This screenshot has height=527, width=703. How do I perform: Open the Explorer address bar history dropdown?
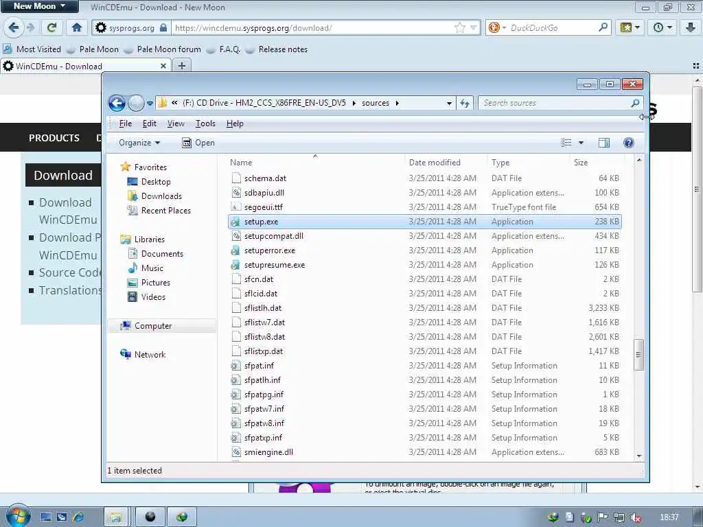[x=449, y=103]
